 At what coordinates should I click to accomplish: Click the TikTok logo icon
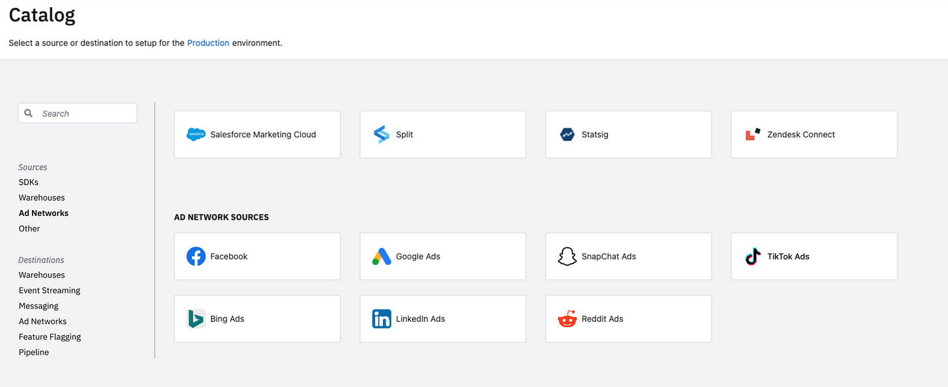[753, 256]
